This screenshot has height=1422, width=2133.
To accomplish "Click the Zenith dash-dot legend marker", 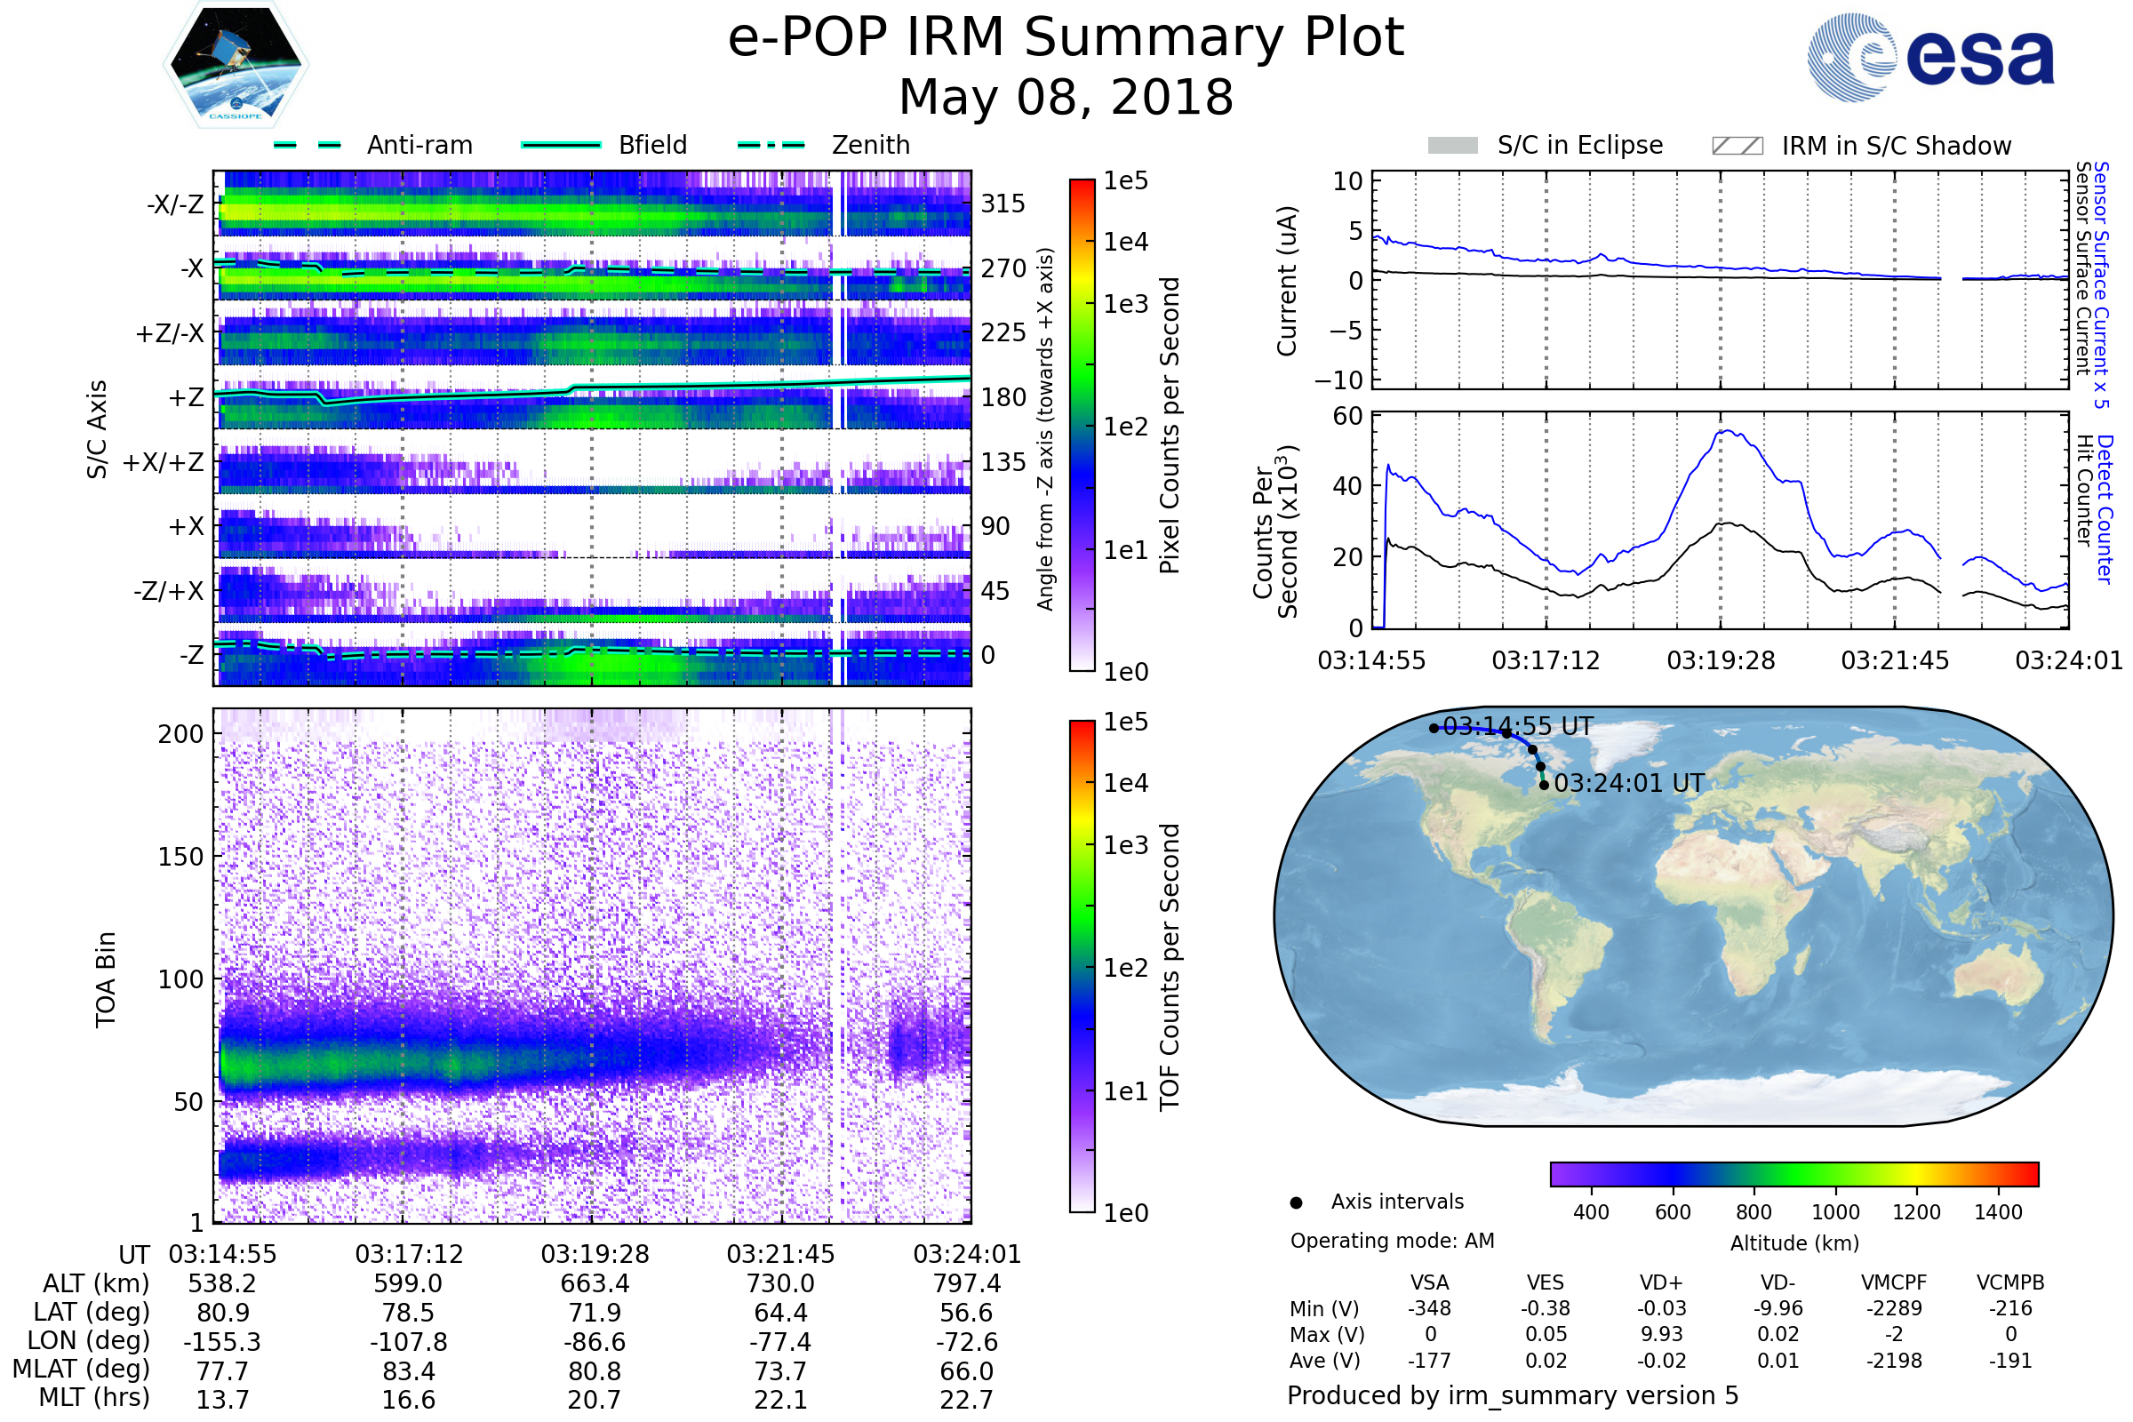I will coord(771,145).
